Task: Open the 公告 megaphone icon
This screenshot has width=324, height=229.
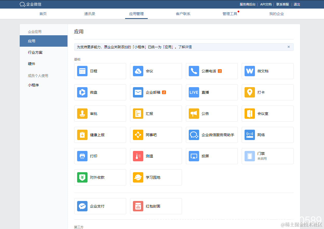Action: coord(194,114)
